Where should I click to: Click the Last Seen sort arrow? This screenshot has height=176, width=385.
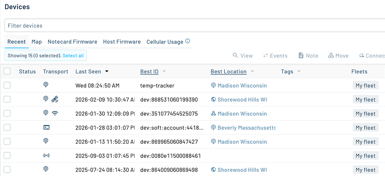[x=107, y=71]
